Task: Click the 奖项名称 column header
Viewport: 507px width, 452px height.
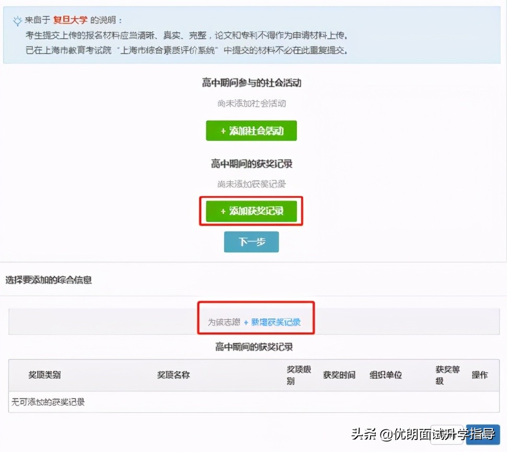Action: point(174,375)
